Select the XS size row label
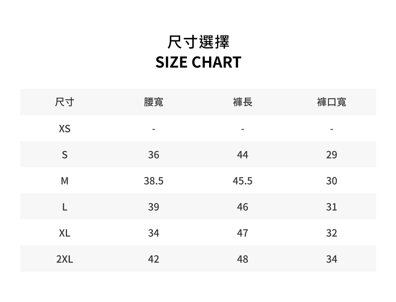This screenshot has width=396, height=302. tap(65, 129)
